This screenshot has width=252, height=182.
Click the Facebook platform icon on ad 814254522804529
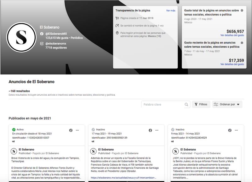click(230, 130)
